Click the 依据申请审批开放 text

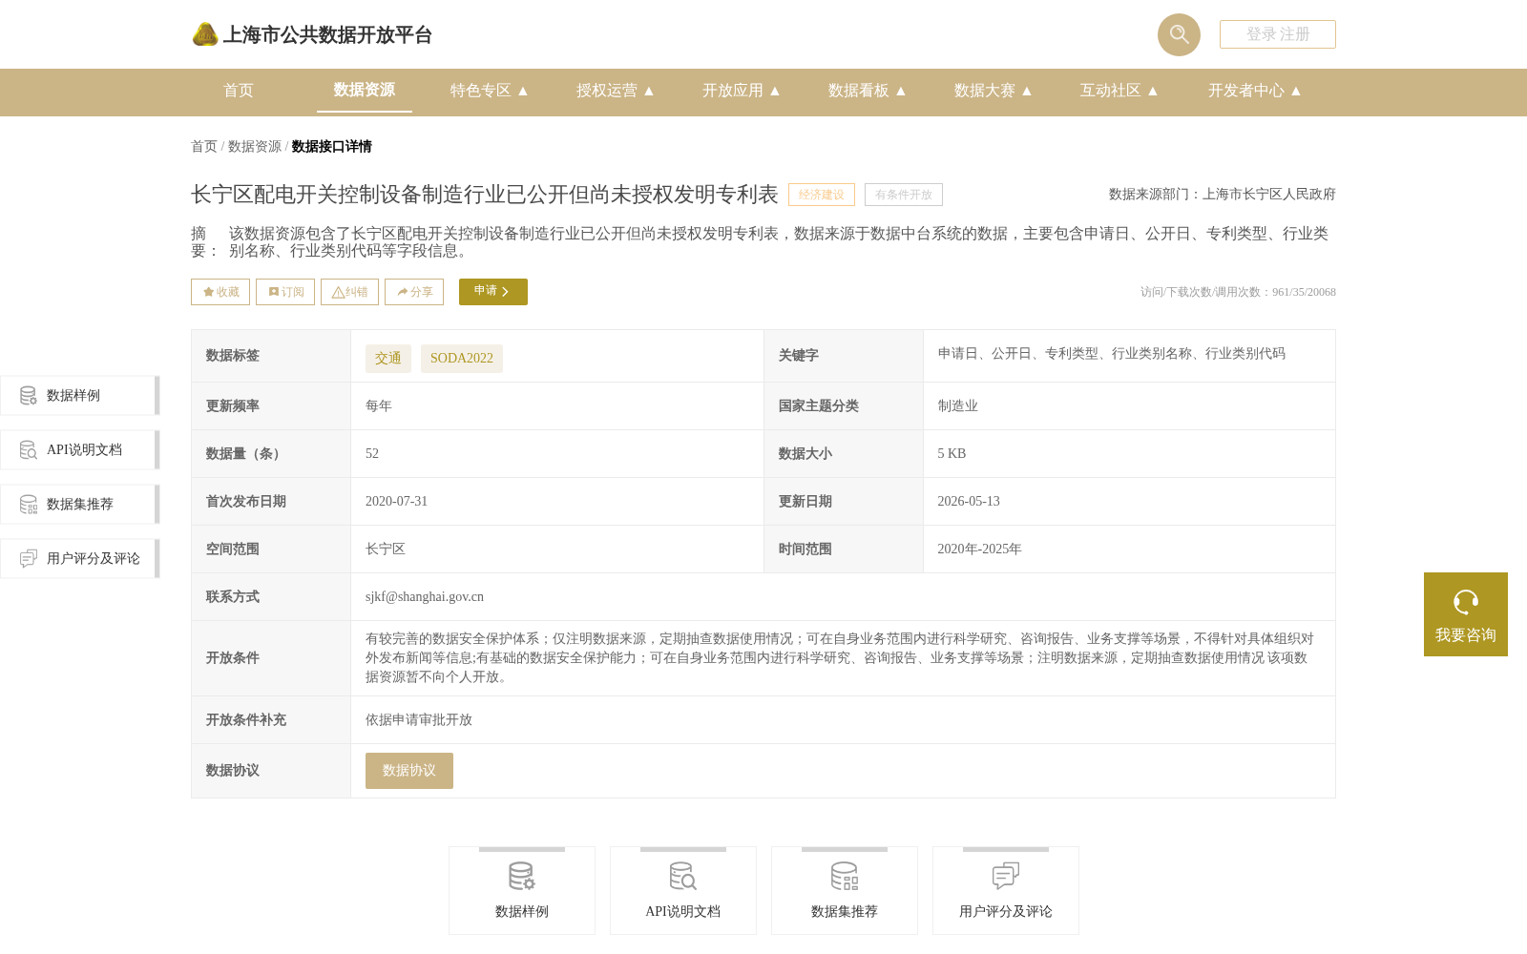point(419,720)
